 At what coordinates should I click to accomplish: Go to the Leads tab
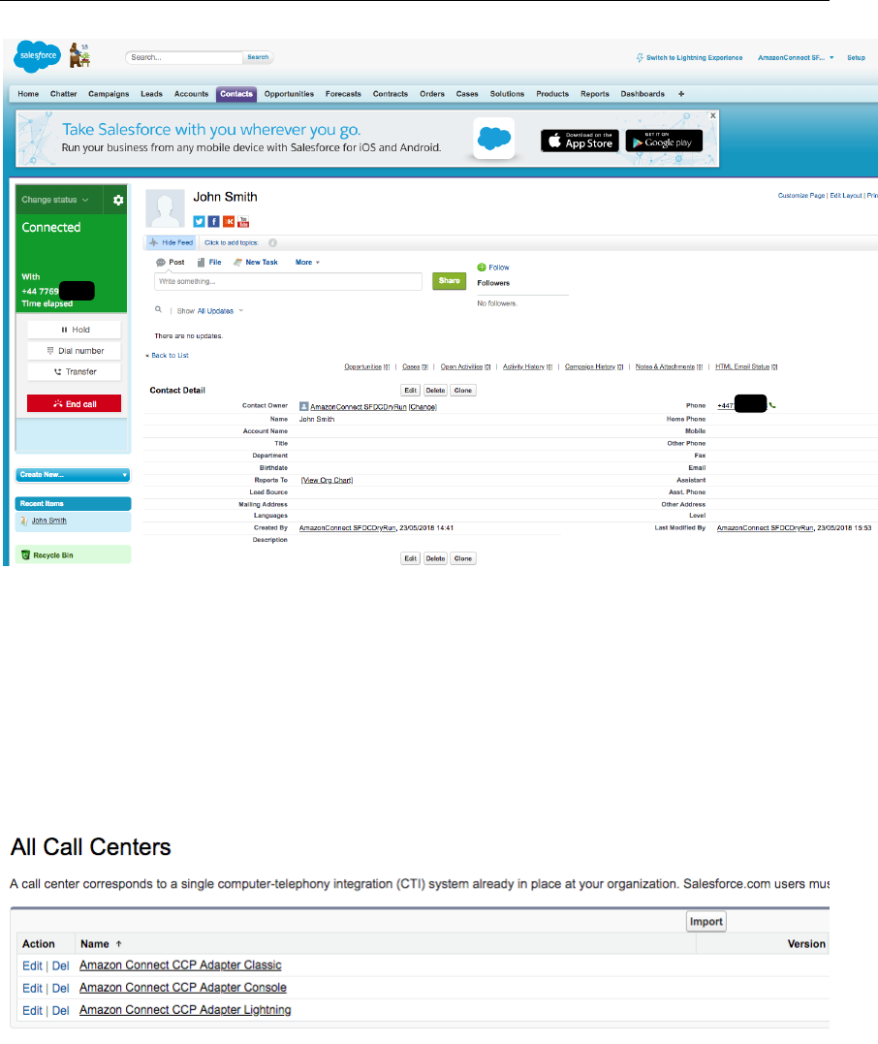tap(151, 94)
